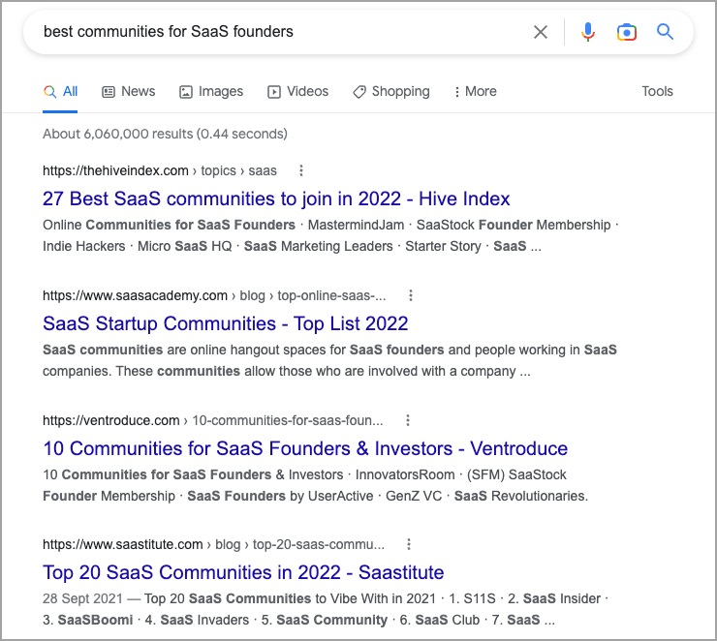This screenshot has width=717, height=641.
Task: Open Top 20 SaaS Communities Saastitute link
Action: pos(243,572)
